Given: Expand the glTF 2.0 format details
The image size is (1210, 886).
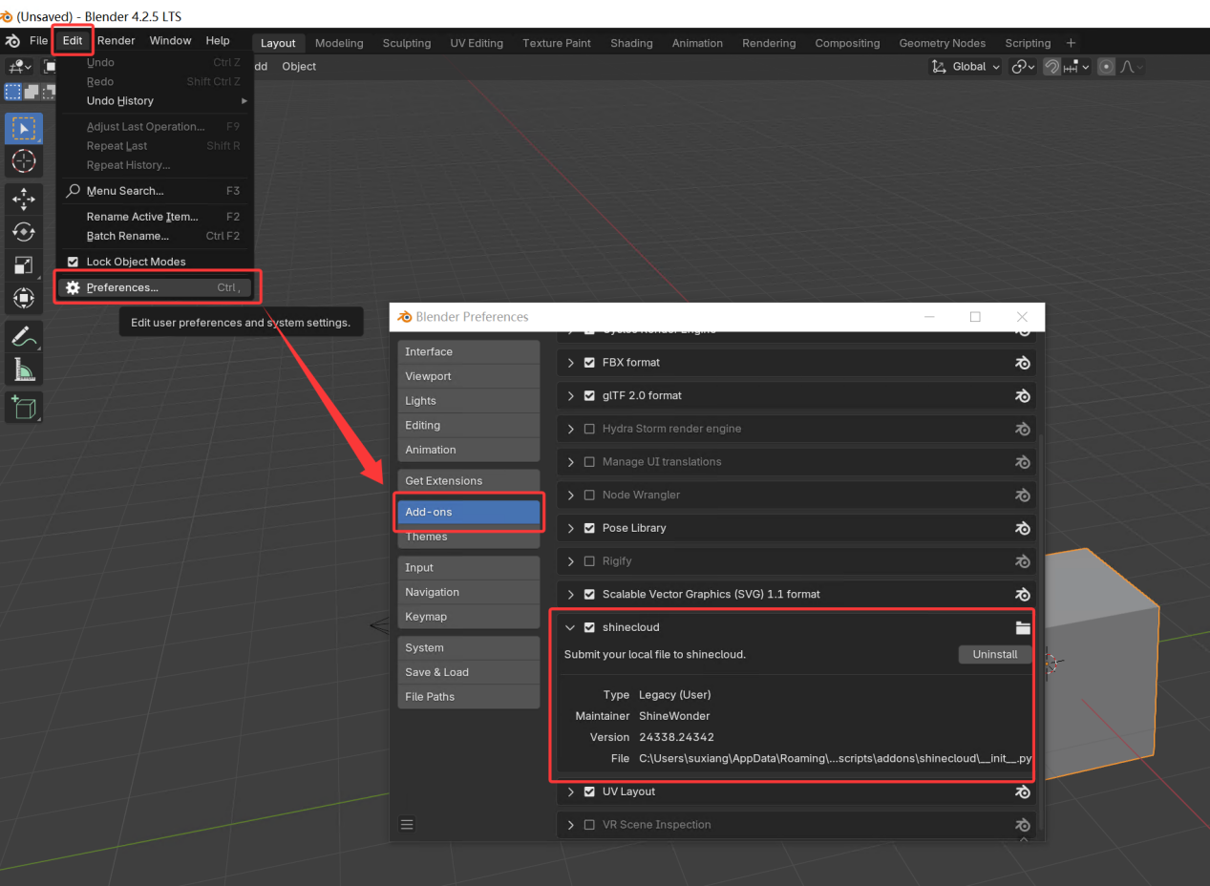Looking at the screenshot, I should [x=571, y=395].
